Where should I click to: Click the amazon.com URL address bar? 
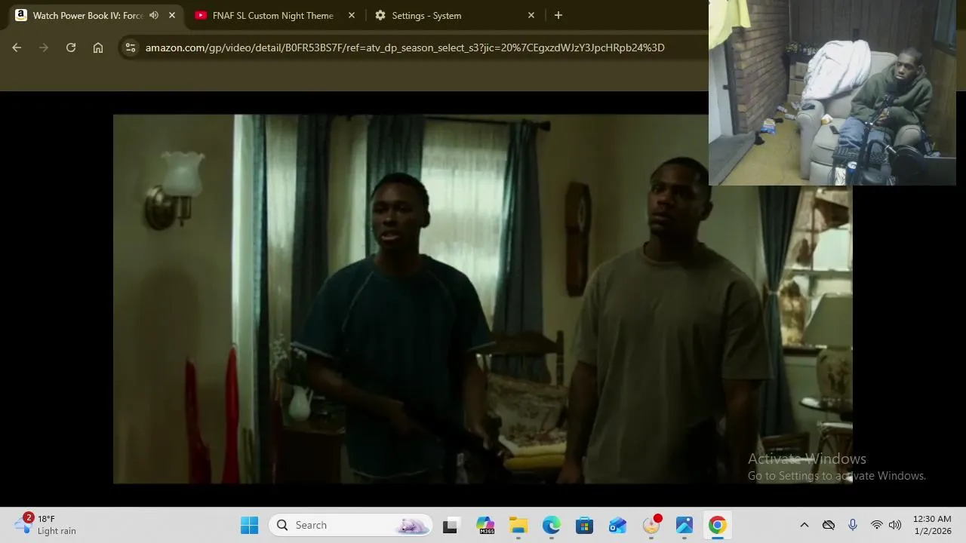(405, 48)
